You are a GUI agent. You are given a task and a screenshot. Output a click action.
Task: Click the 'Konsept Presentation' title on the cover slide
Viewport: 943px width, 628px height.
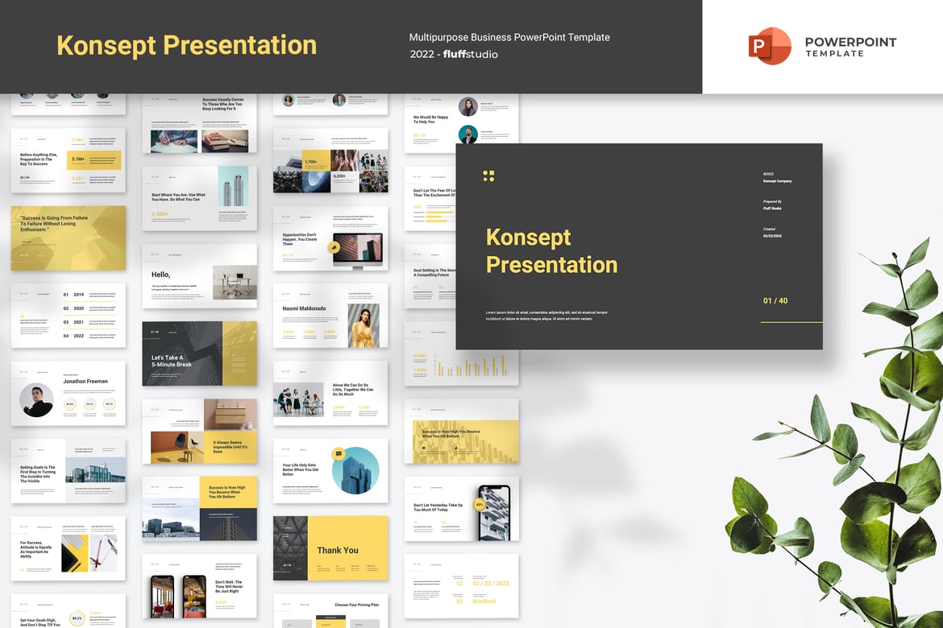pyautogui.click(x=551, y=250)
